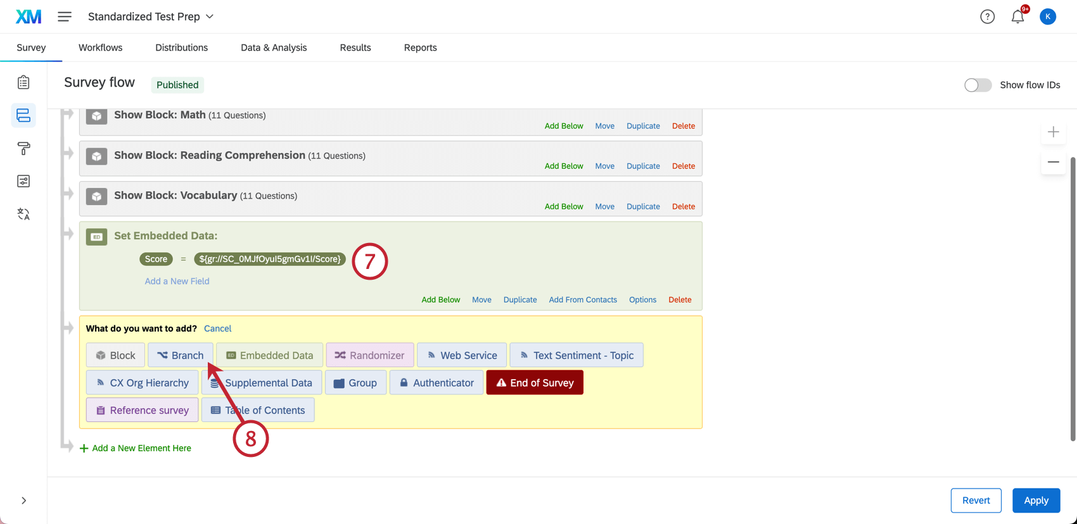The image size is (1077, 524).
Task: Switch to the Workflows tab
Action: coord(100,47)
